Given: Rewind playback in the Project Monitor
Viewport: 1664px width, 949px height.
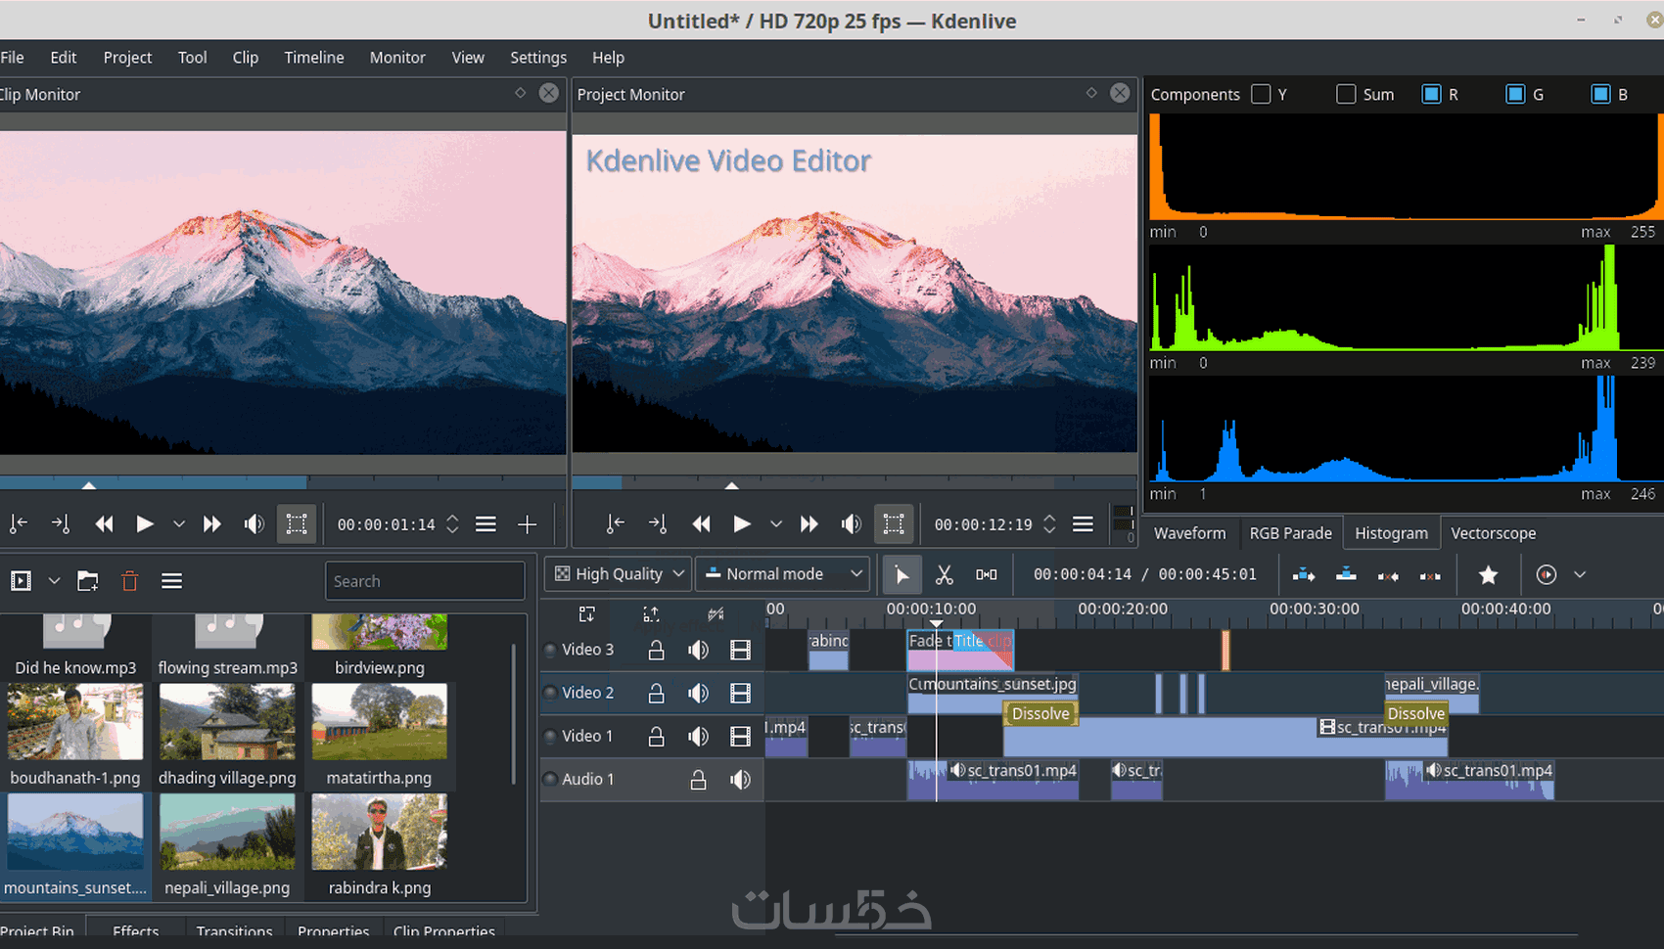Looking at the screenshot, I should tap(701, 524).
